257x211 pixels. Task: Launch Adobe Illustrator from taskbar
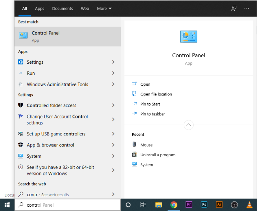pyautogui.click(x=219, y=205)
